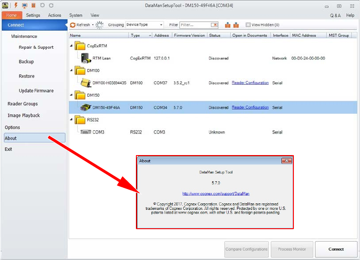Open the Actions tab
This screenshot has height=260, width=360.
tap(54, 15)
